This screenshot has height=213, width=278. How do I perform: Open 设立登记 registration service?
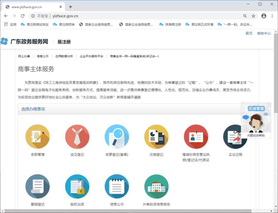(x=77, y=137)
